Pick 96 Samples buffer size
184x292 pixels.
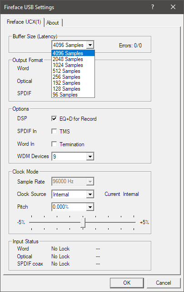73,95
